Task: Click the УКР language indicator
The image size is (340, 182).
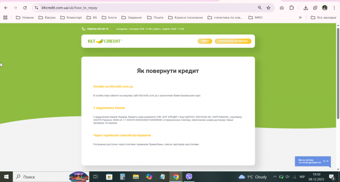Action: [x=302, y=177]
